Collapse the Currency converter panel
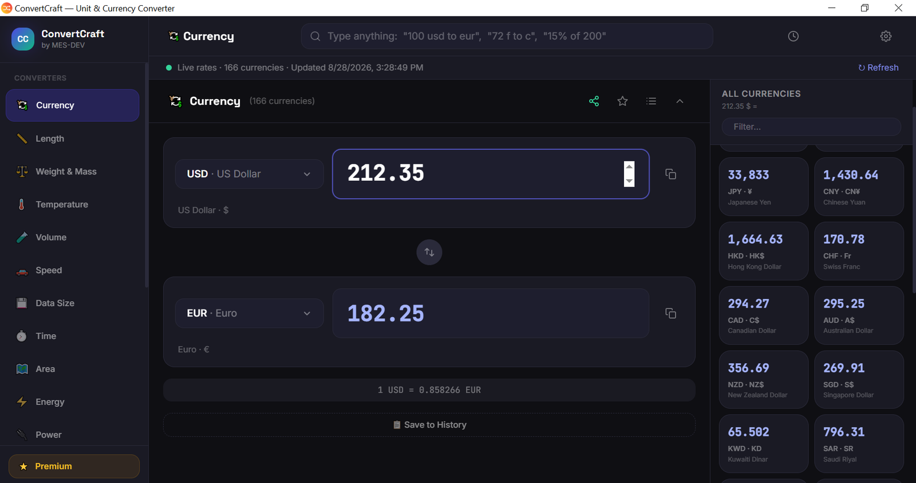This screenshot has width=916, height=483. (x=680, y=101)
